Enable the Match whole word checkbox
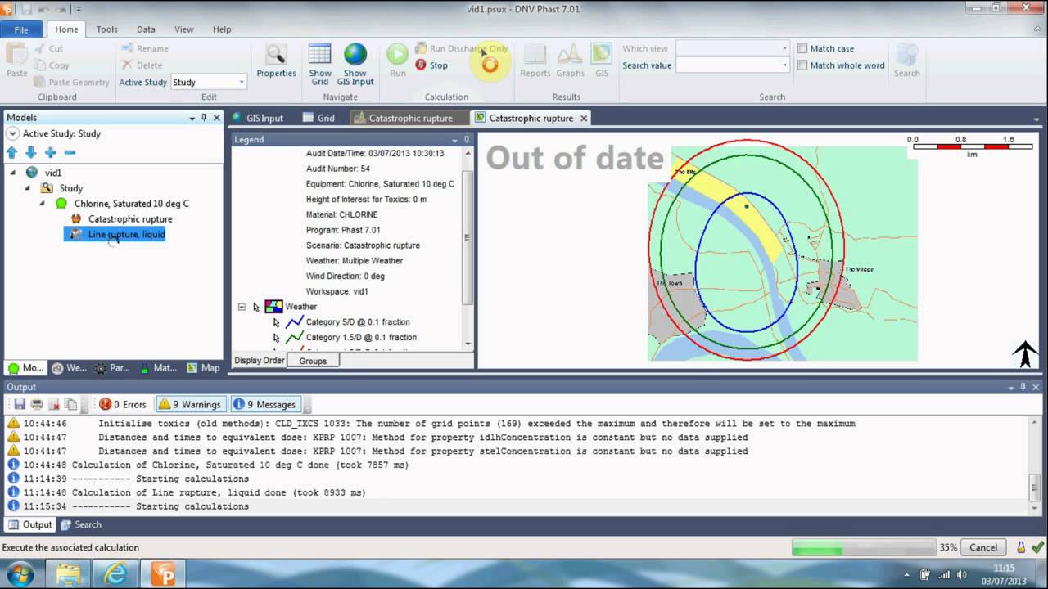 click(x=802, y=65)
